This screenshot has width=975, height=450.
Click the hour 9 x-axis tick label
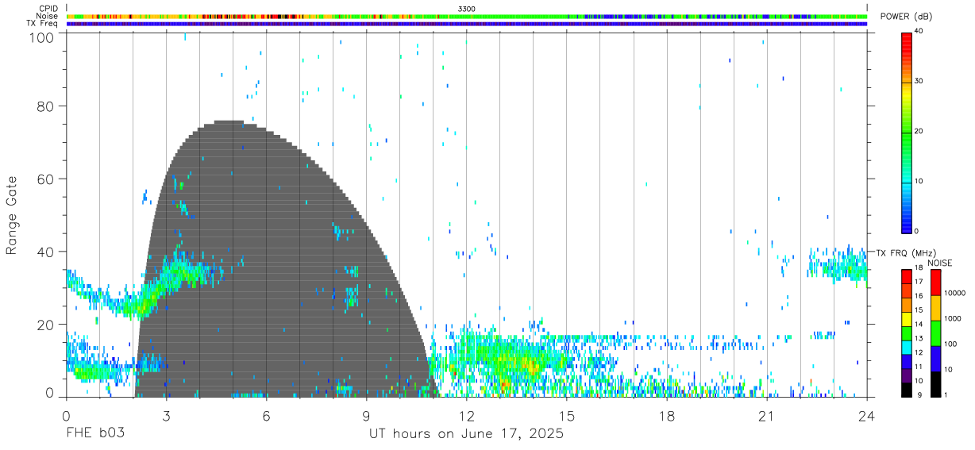(366, 414)
